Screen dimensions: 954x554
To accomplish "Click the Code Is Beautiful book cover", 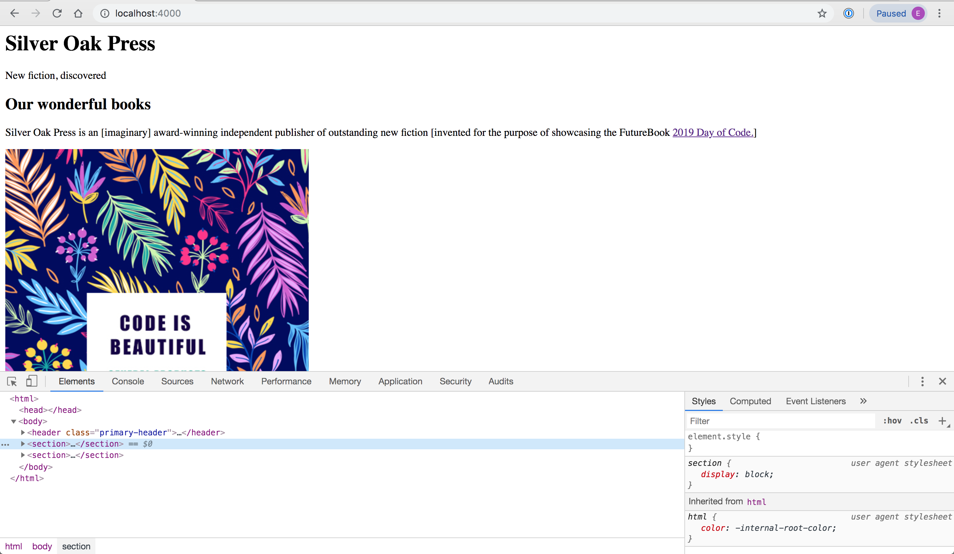I will click(x=157, y=260).
